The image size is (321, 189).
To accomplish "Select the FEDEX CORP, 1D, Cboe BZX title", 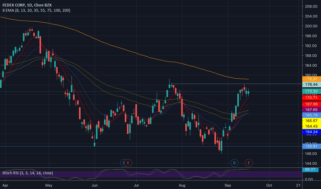I will 27,5.
